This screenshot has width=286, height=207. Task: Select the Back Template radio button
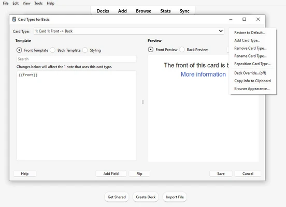pos(52,50)
